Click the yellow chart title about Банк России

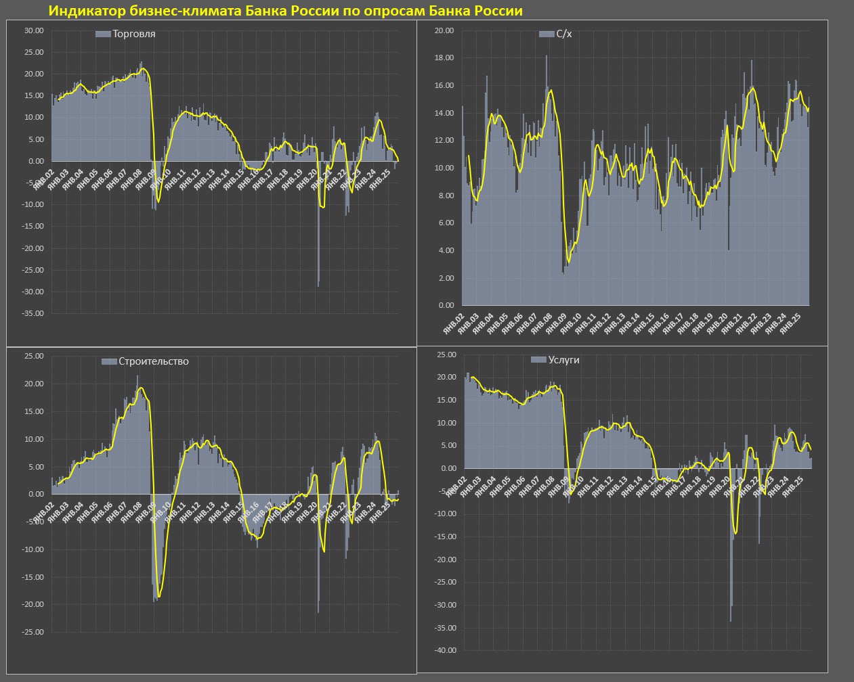pos(285,11)
